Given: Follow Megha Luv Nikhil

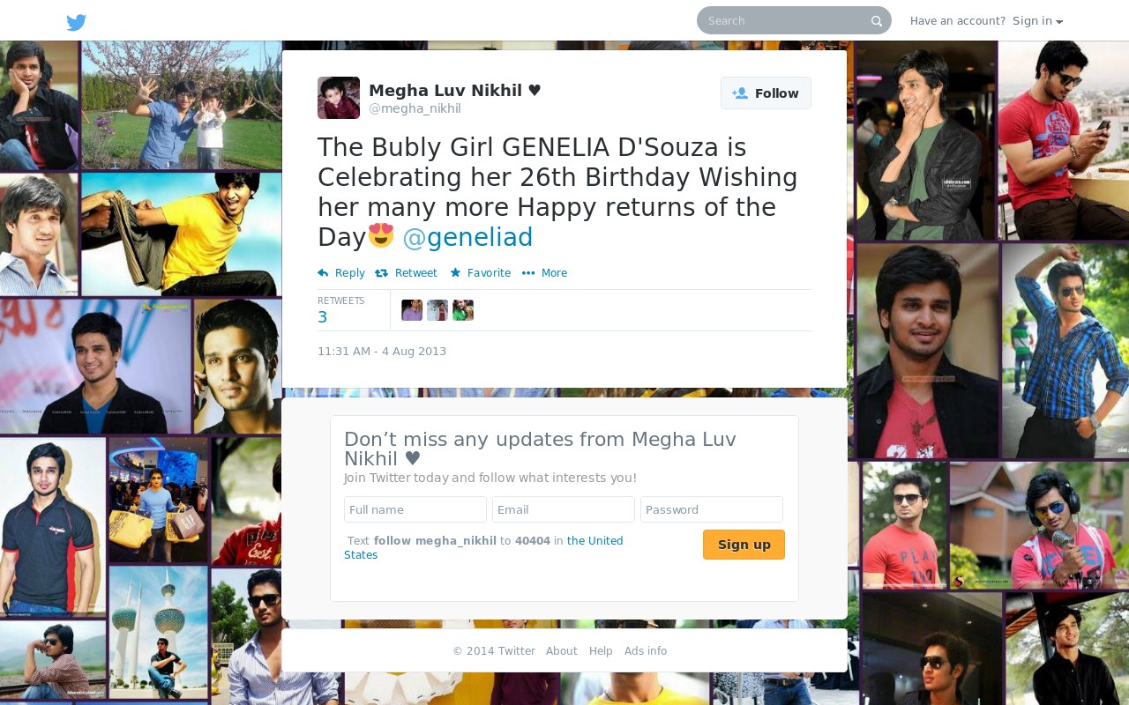Looking at the screenshot, I should [x=766, y=93].
